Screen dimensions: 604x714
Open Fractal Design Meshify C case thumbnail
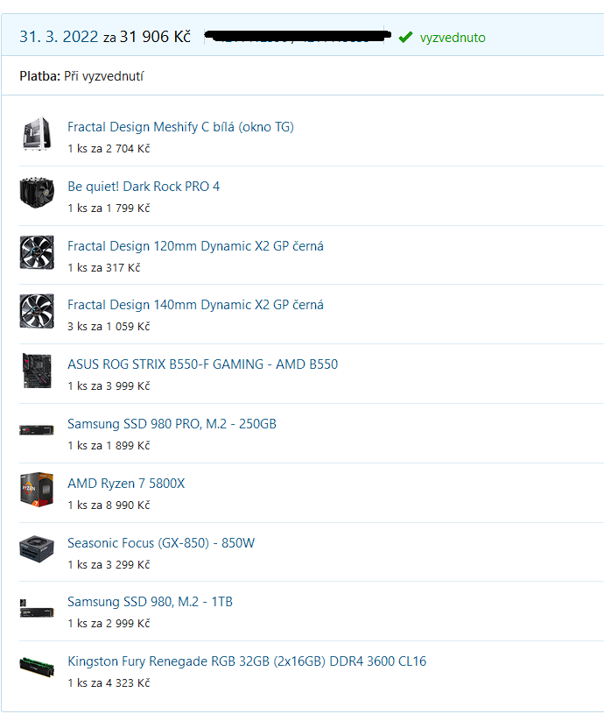click(37, 134)
